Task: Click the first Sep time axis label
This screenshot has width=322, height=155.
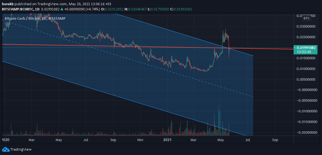Action: pos(113,140)
